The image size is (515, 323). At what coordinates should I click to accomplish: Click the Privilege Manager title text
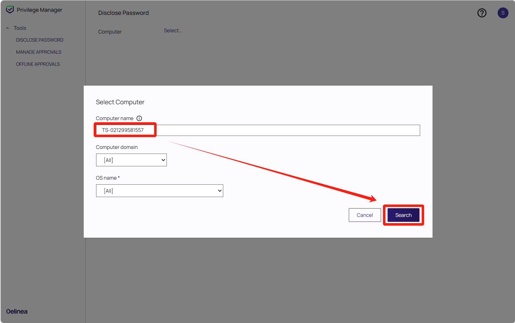[x=39, y=10]
